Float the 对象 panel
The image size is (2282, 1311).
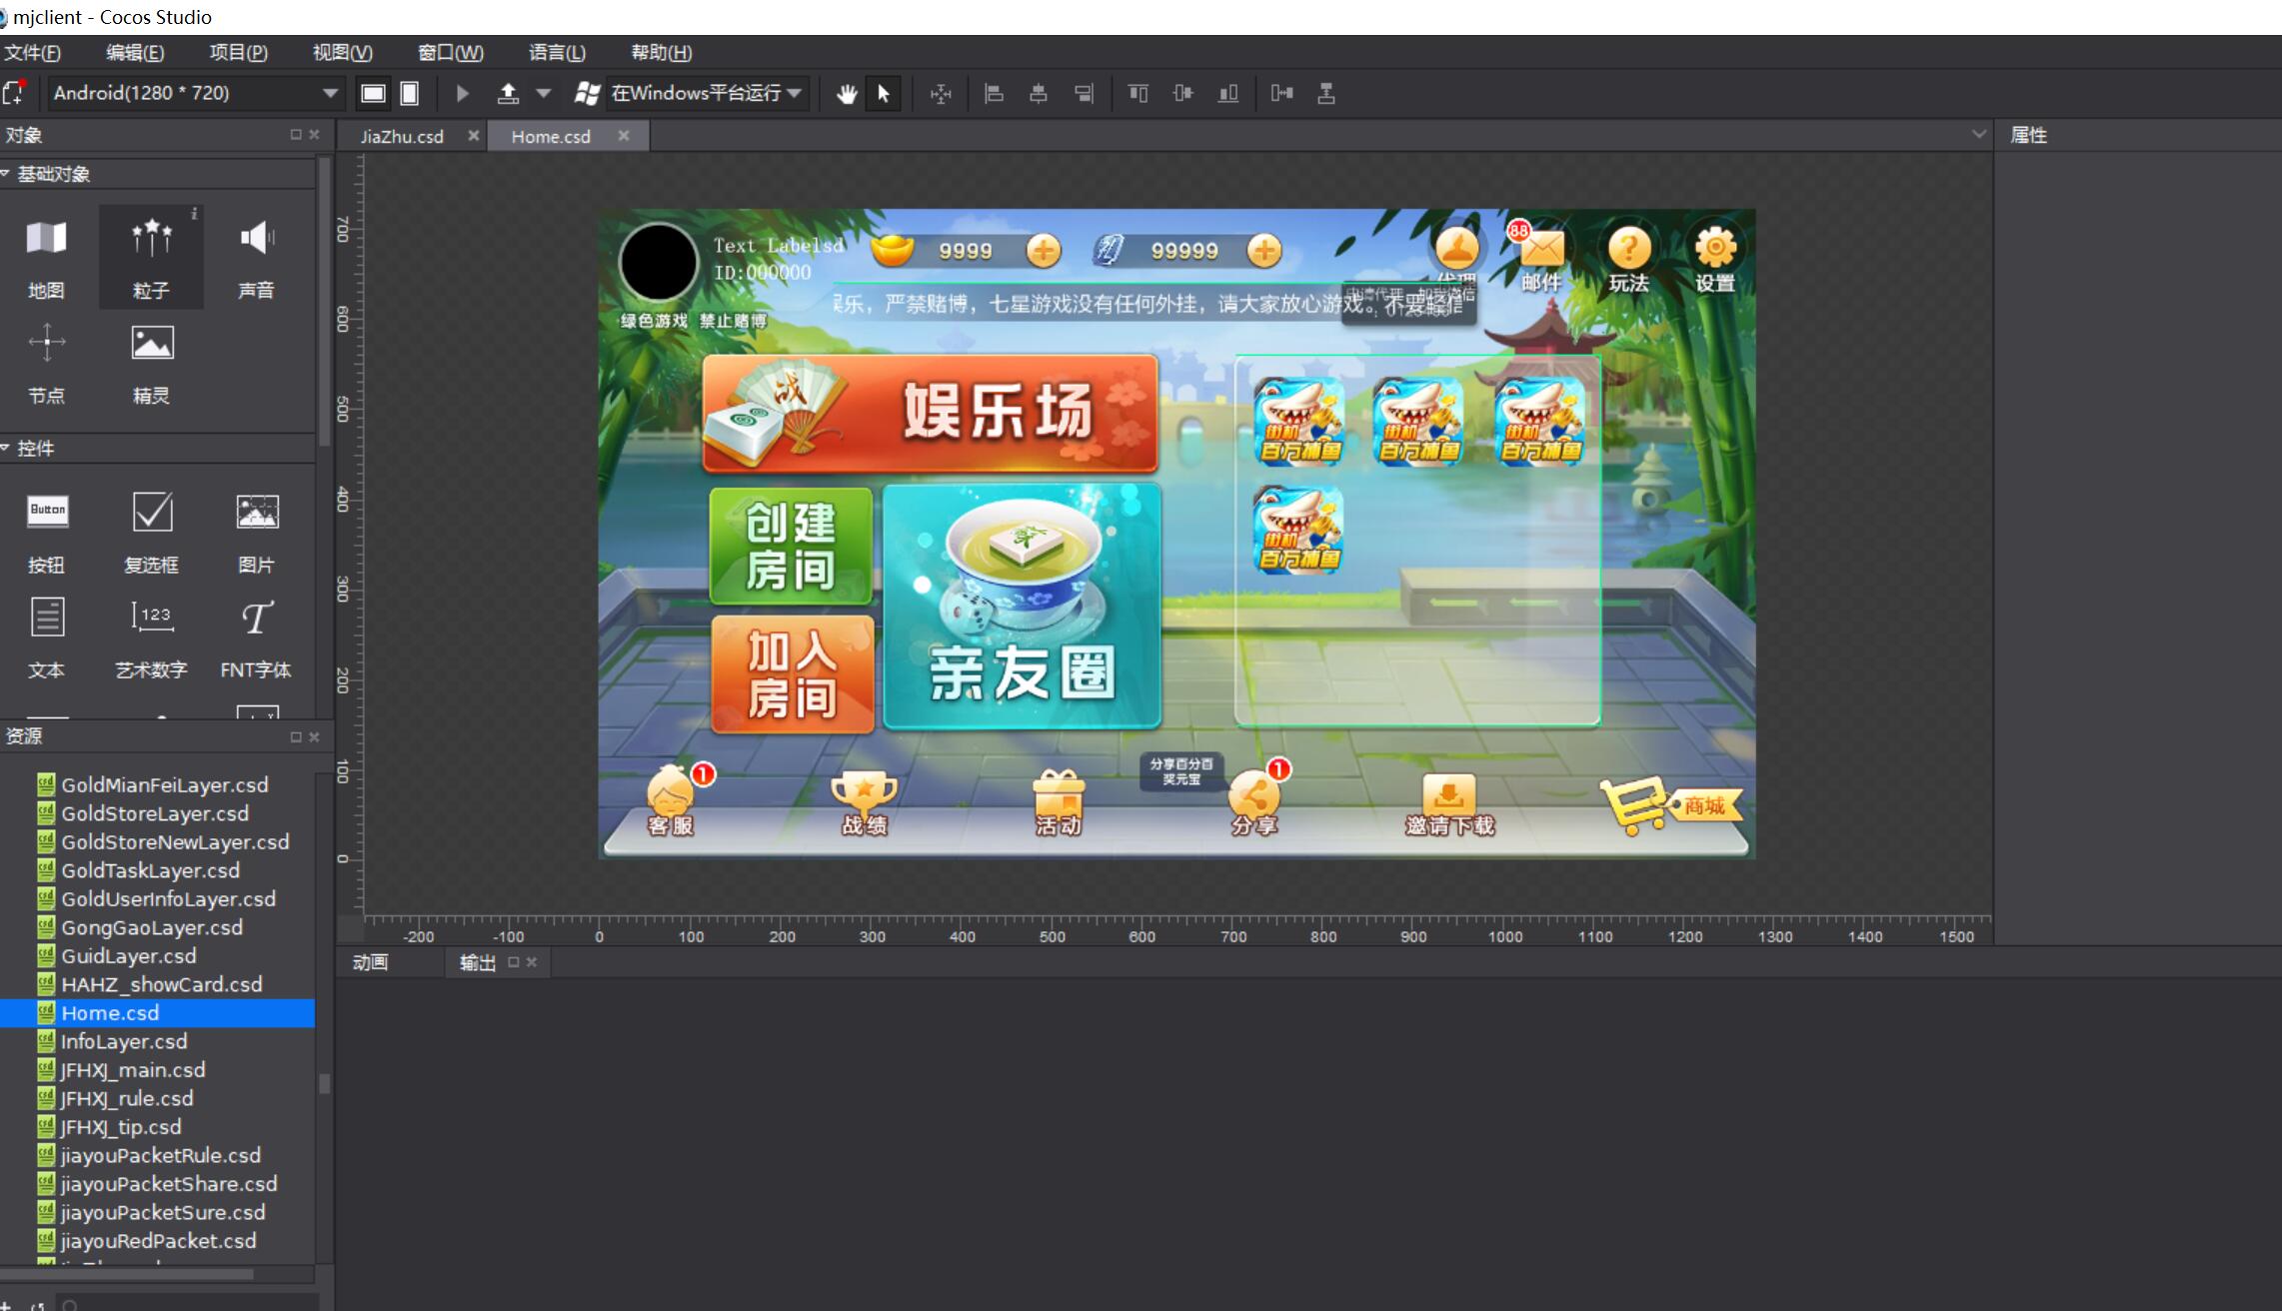296,134
